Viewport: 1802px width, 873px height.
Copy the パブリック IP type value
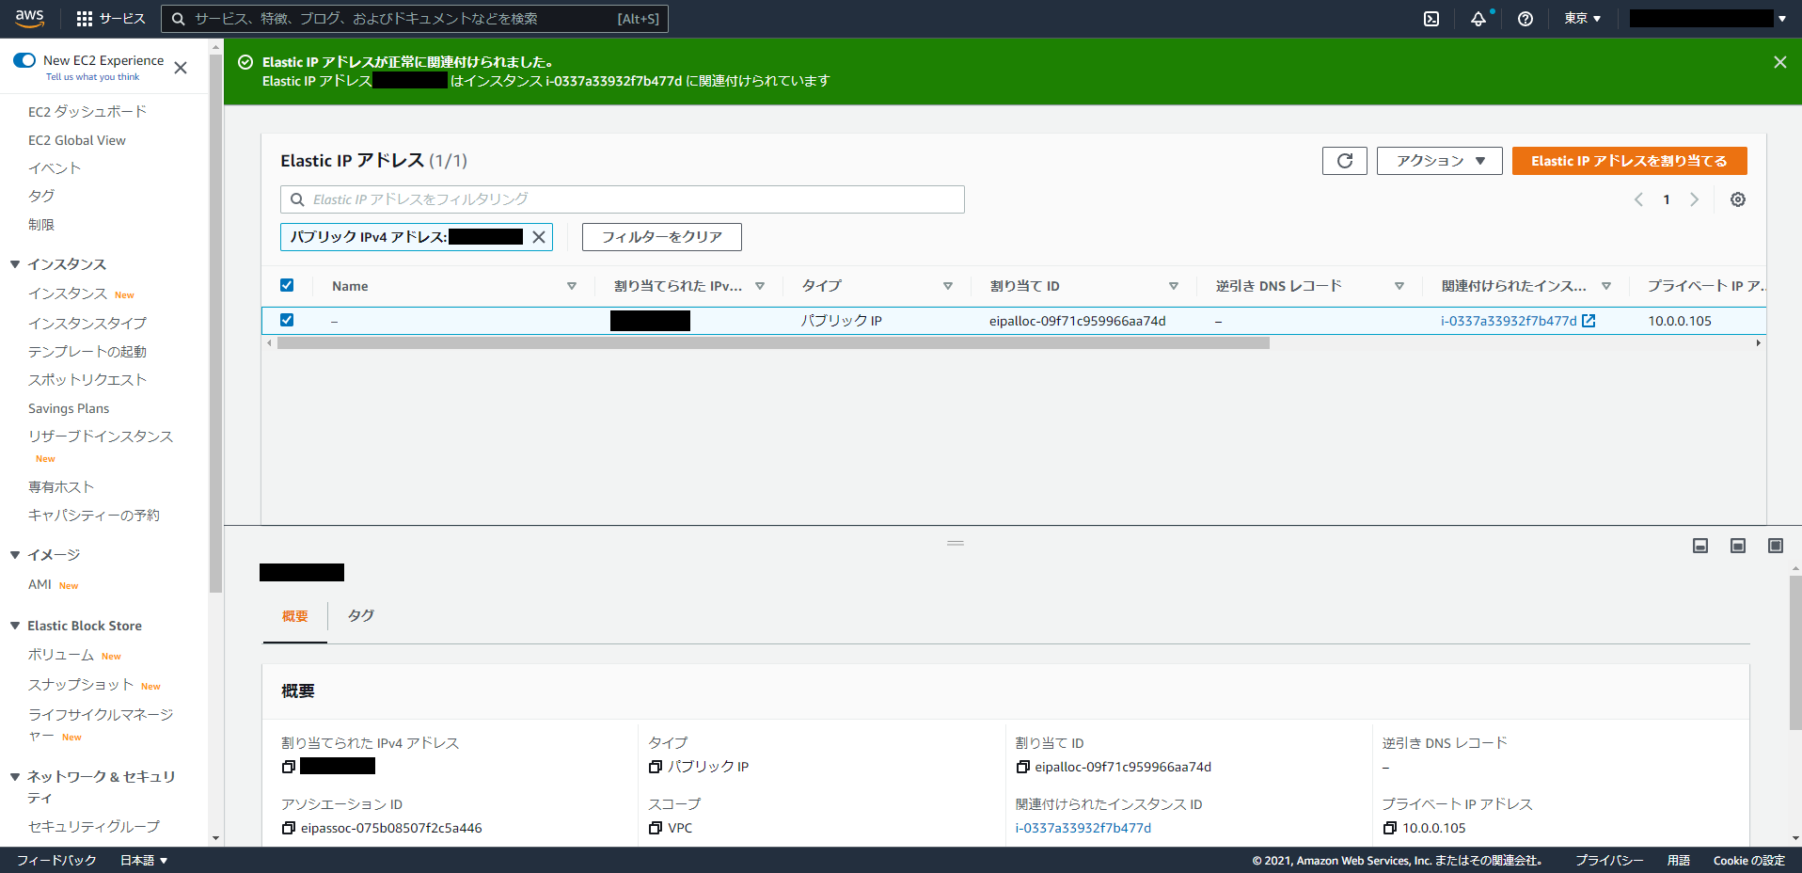656,767
